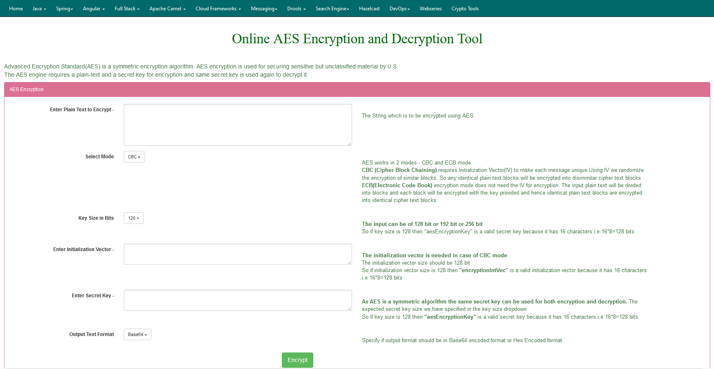Screen dimensions: 714x369
Task: Click the AES Encryption panel header
Action: (x=357, y=89)
